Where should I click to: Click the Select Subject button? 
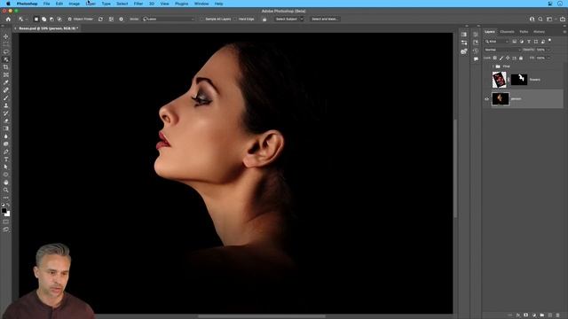pyautogui.click(x=286, y=19)
